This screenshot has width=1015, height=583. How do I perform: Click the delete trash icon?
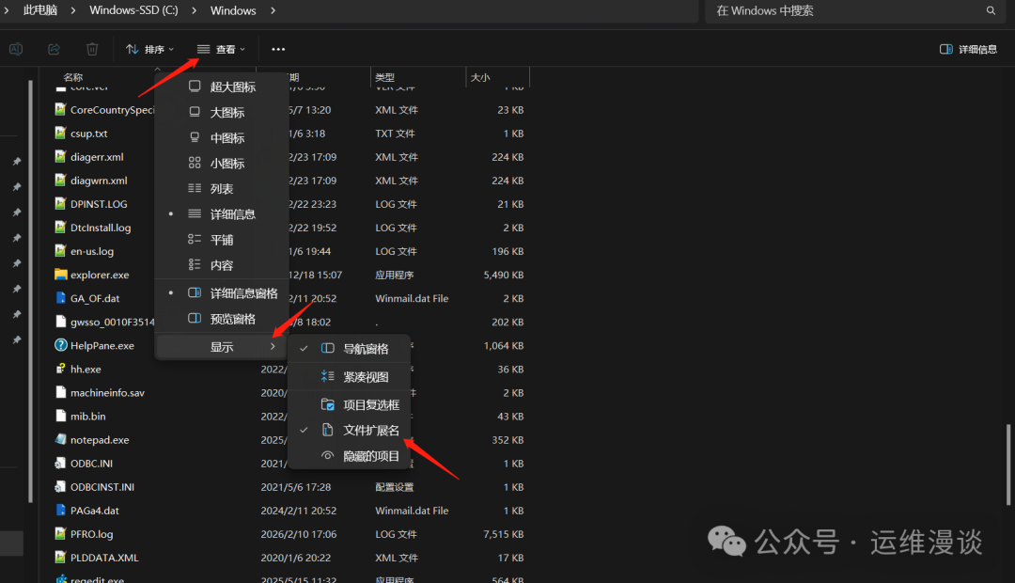[92, 49]
